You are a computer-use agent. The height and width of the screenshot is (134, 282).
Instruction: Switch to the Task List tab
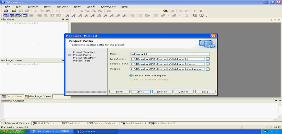tap(71, 123)
